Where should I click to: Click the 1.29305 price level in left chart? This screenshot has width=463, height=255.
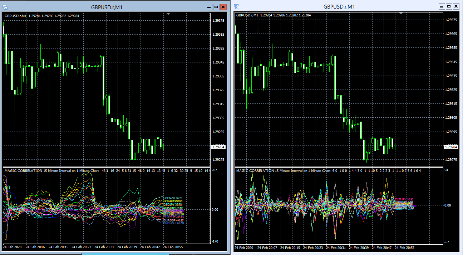tap(219, 118)
